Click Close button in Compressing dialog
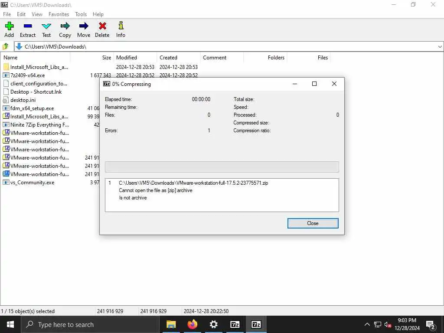Image resolution: width=444 pixels, height=333 pixels. [x=313, y=223]
